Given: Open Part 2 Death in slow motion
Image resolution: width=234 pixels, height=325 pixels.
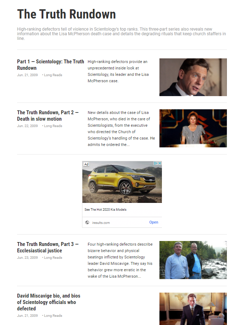Looking at the screenshot, I should tap(48, 116).
